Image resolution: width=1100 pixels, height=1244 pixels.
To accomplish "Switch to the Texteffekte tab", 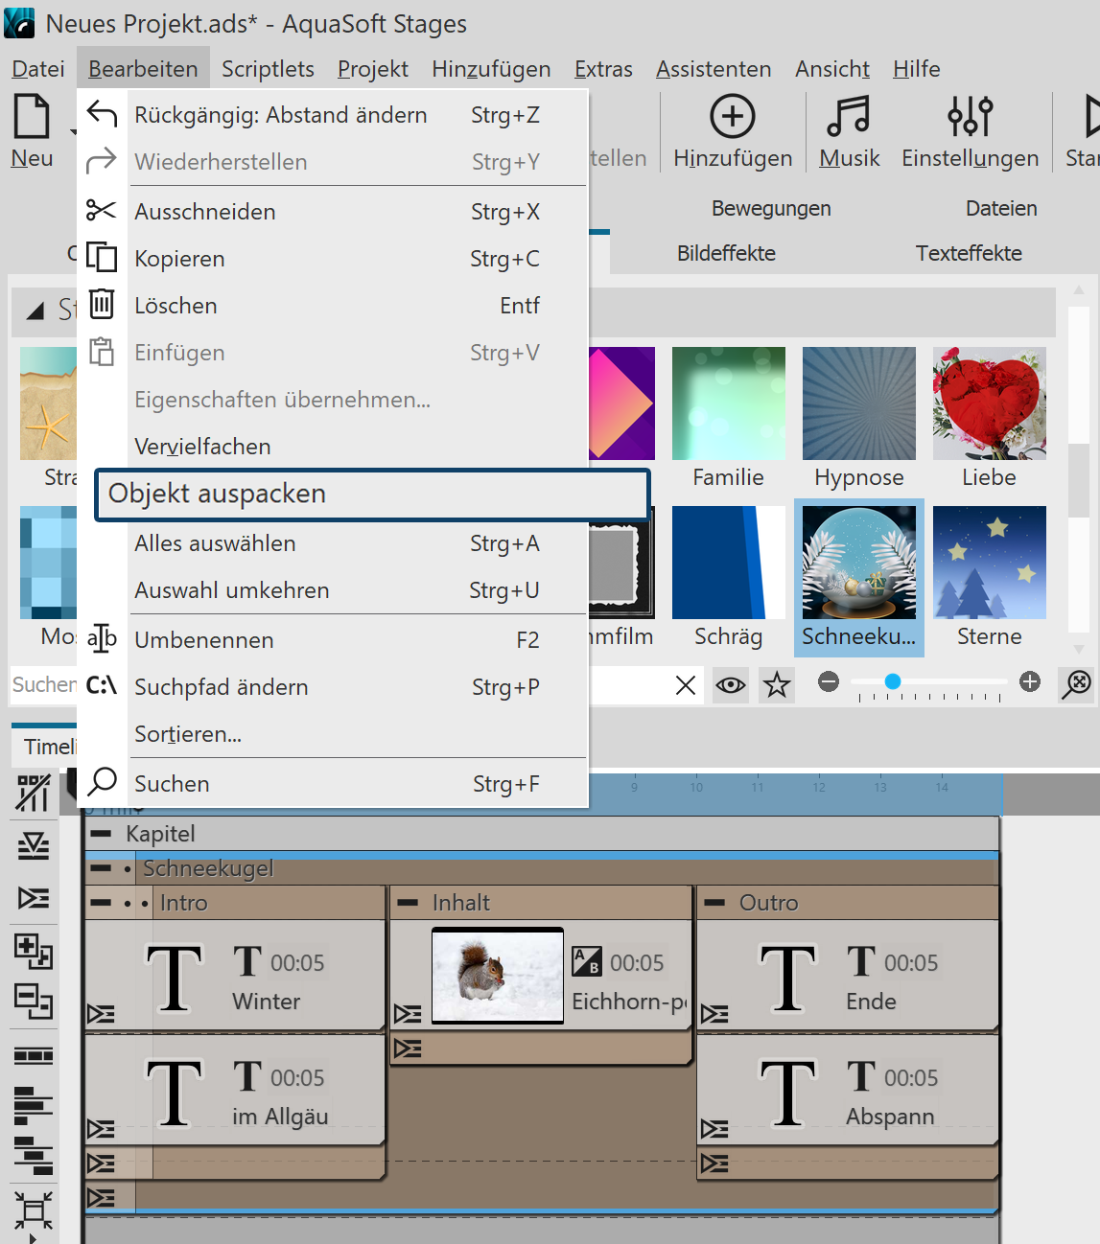I will pyautogui.click(x=969, y=253).
